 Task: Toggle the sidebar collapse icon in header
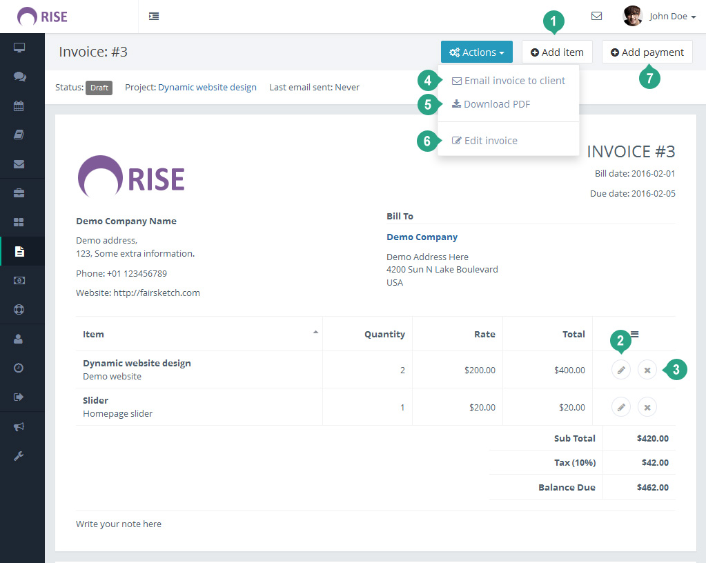click(x=154, y=16)
